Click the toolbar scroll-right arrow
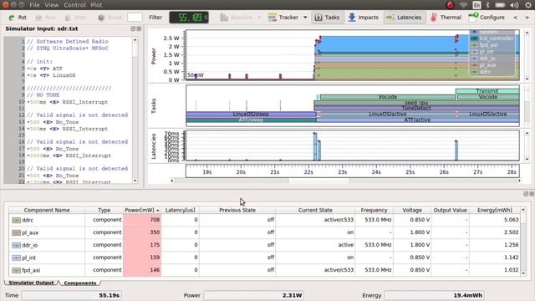Screen dimensions: 535x301 (527, 18)
